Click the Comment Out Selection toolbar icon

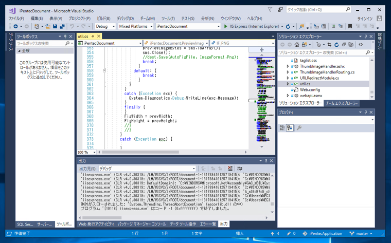[x=333, y=26]
